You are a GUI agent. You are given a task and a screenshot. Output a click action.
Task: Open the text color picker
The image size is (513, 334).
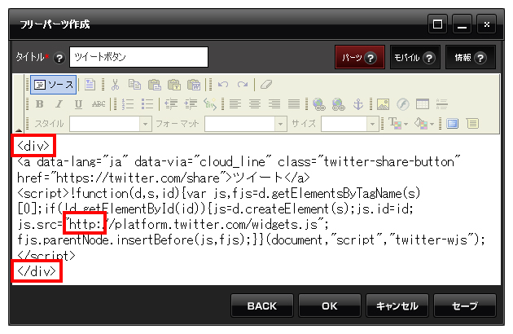398,124
